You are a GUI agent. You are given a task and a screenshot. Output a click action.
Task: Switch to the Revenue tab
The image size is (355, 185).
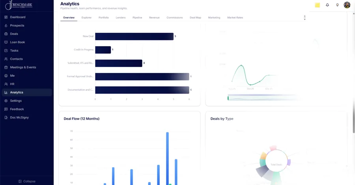click(x=154, y=18)
